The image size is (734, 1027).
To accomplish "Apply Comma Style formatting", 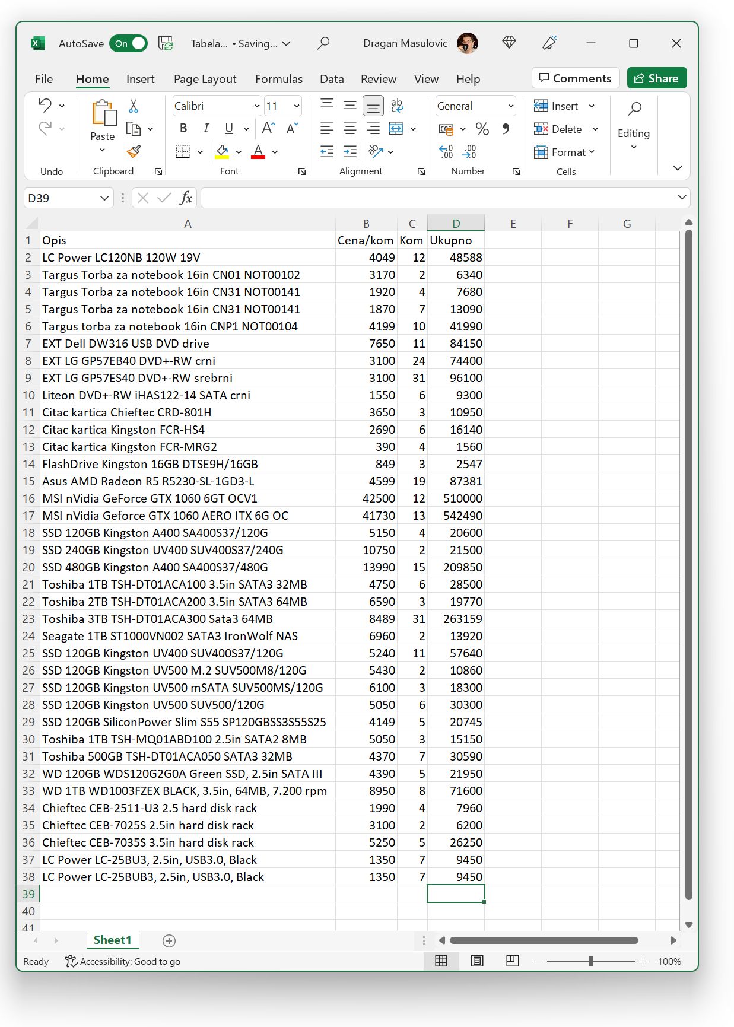I will (x=506, y=129).
